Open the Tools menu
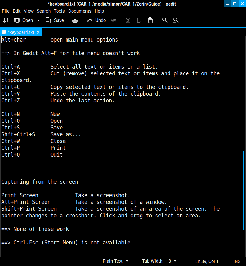The image size is (246, 266). click(x=59, y=11)
